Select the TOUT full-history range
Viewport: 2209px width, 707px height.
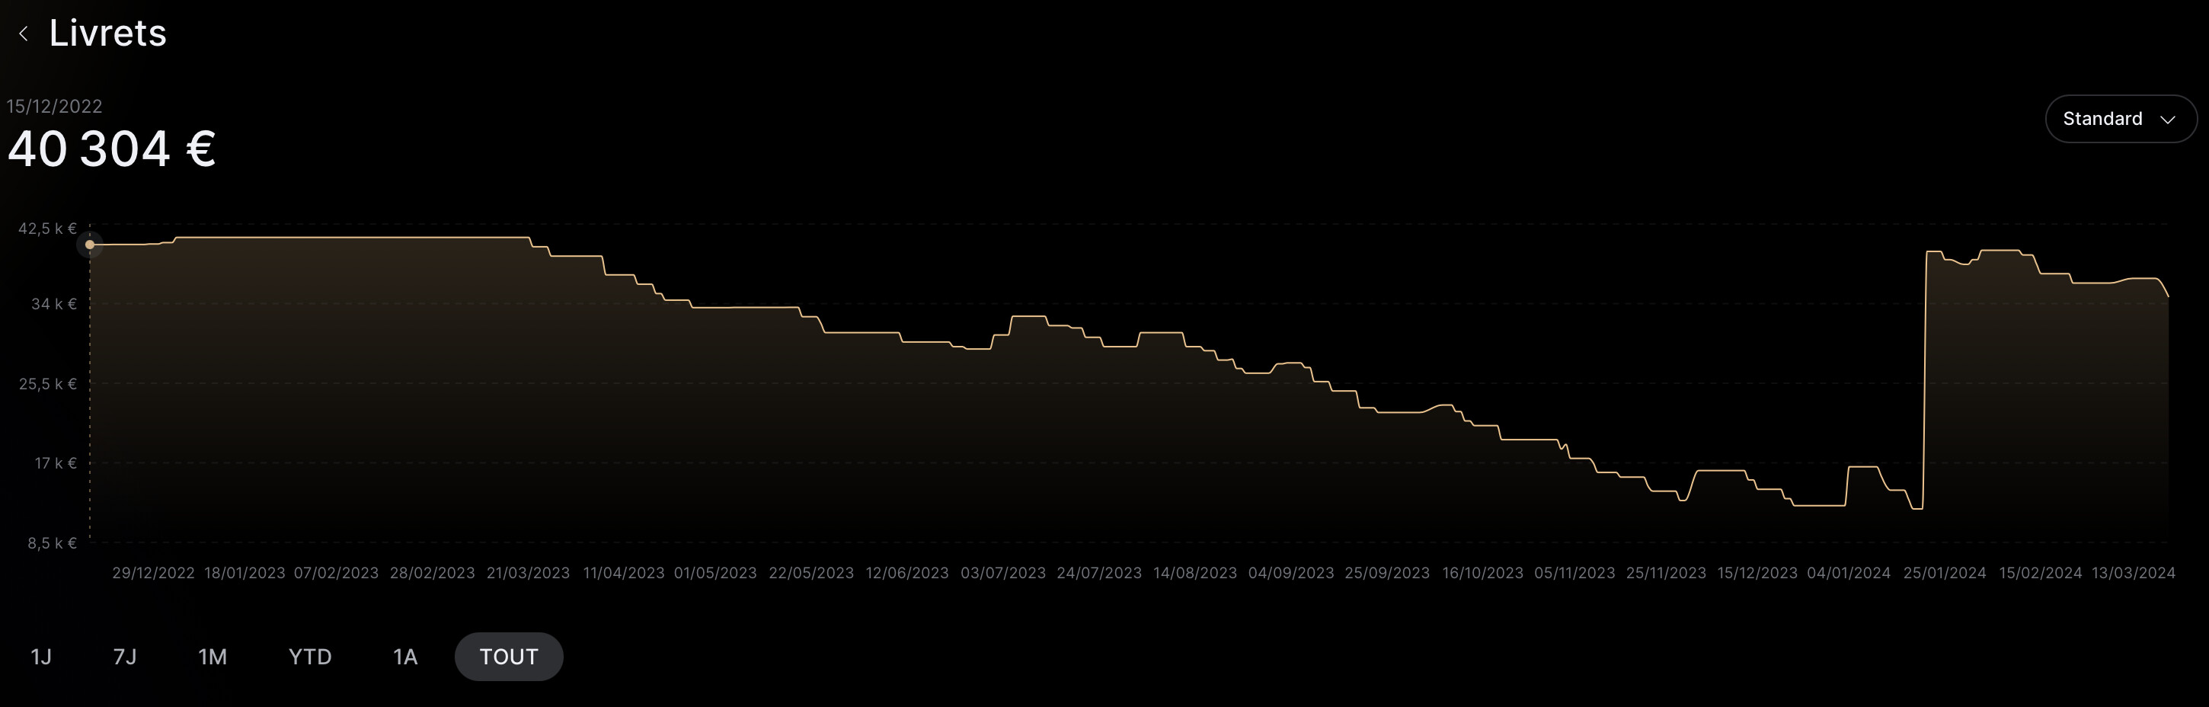[x=509, y=657]
